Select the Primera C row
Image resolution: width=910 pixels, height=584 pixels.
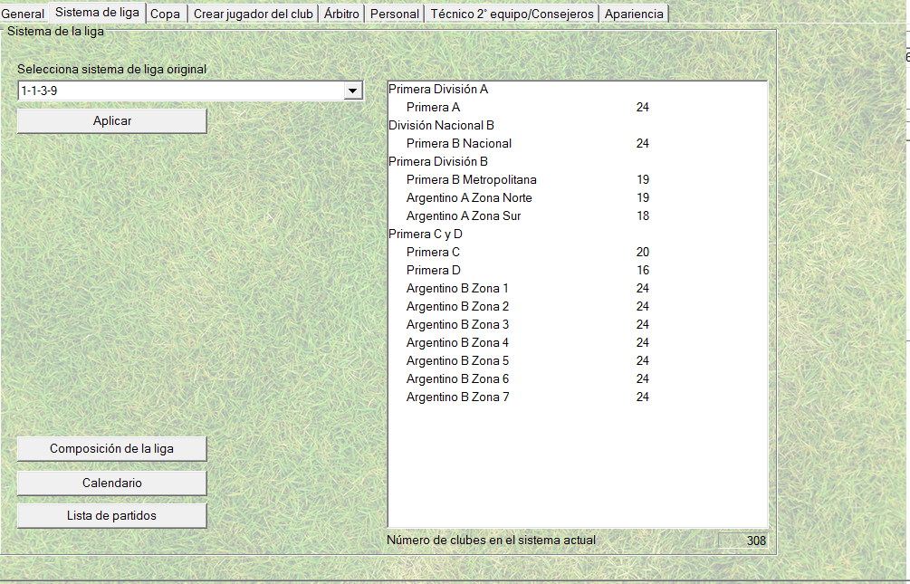tap(578, 252)
